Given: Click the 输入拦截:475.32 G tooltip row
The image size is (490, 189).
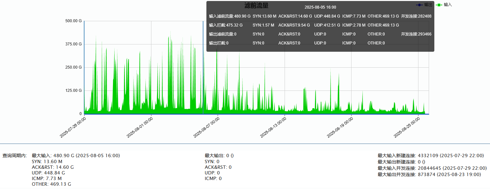Looking at the screenshot, I should click(x=226, y=25).
